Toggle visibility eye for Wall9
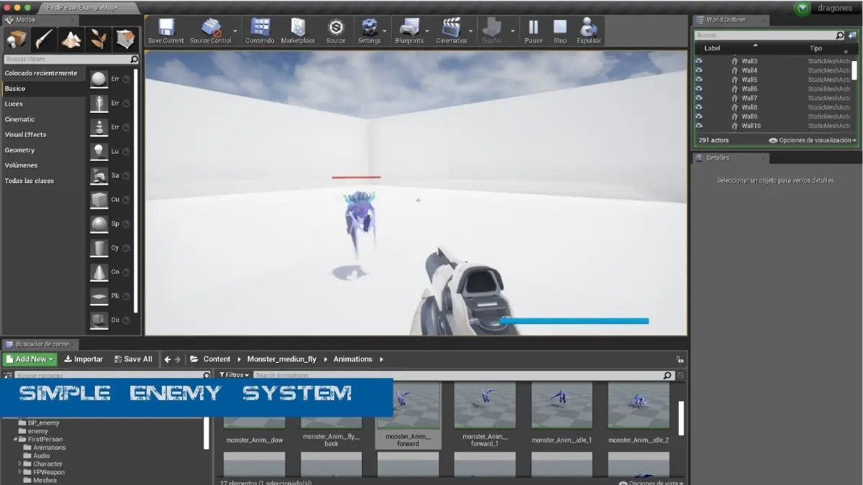This screenshot has width=863, height=485. pyautogui.click(x=698, y=116)
